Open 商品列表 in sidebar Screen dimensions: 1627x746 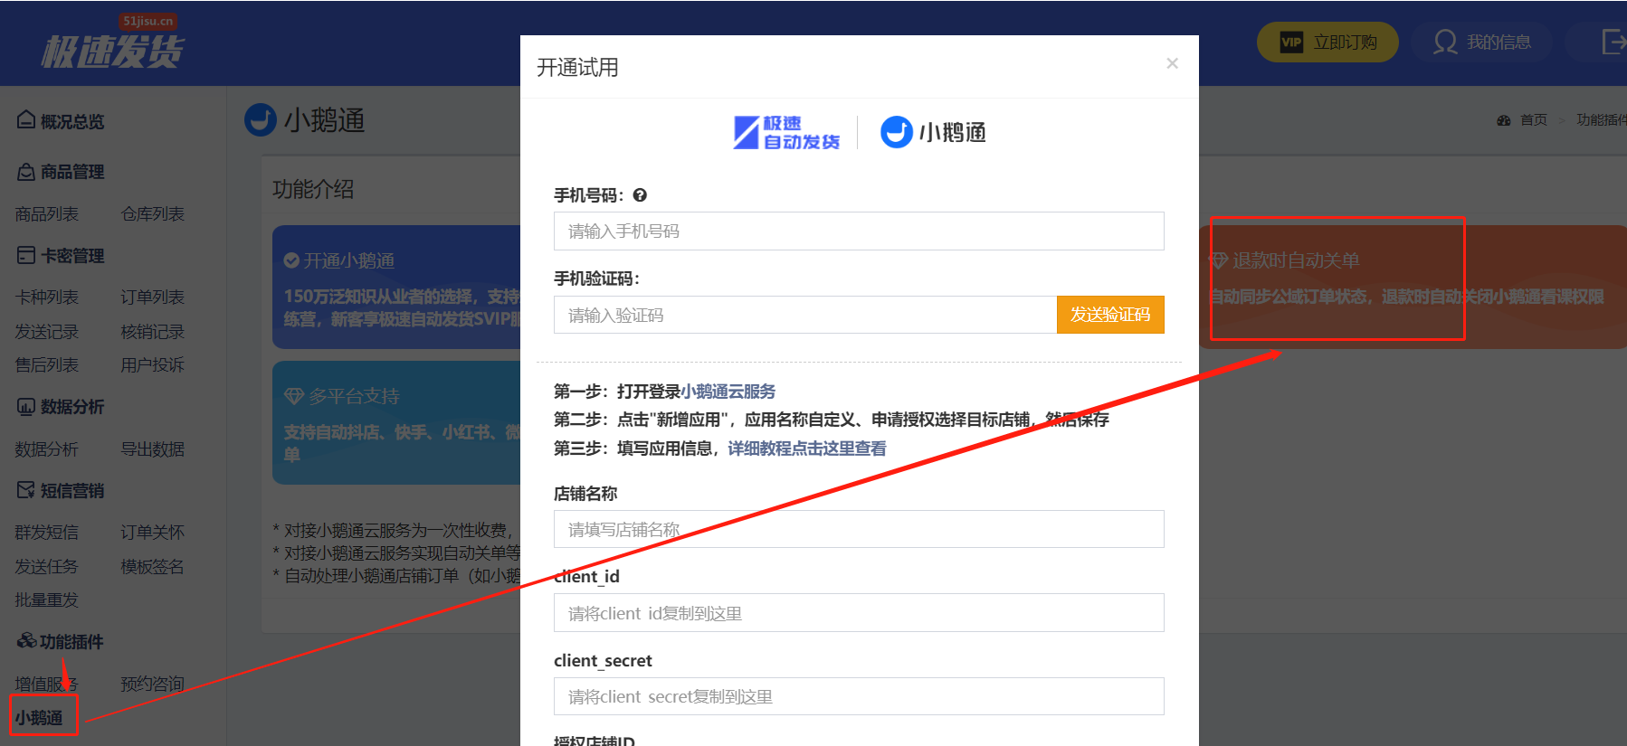point(47,214)
